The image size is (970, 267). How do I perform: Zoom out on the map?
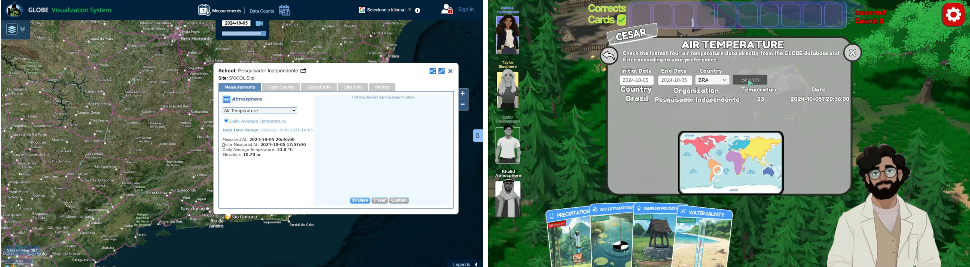(x=463, y=105)
